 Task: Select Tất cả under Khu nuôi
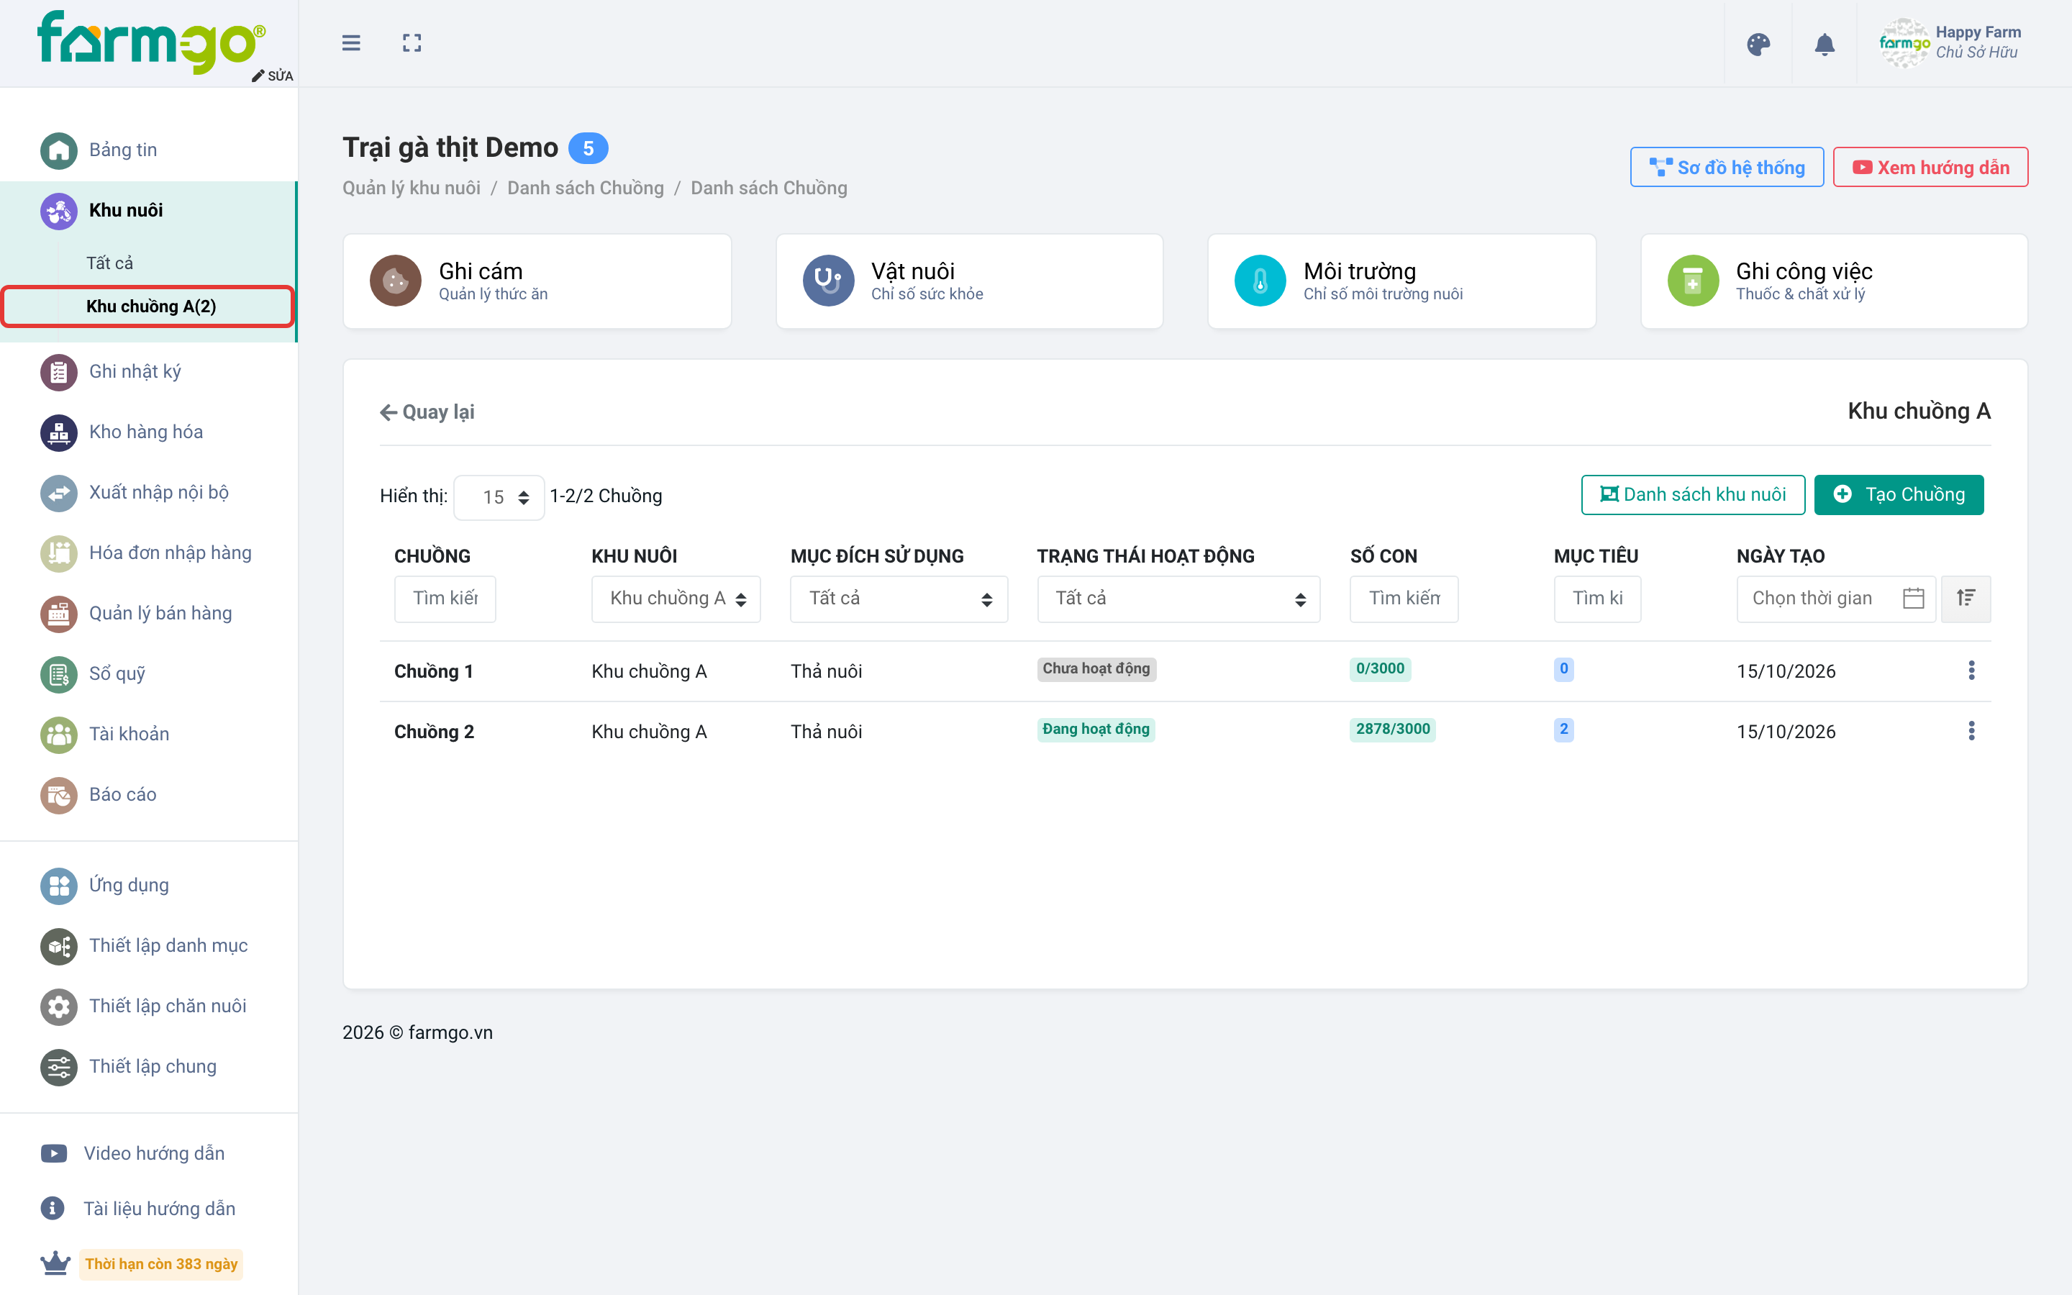click(109, 263)
